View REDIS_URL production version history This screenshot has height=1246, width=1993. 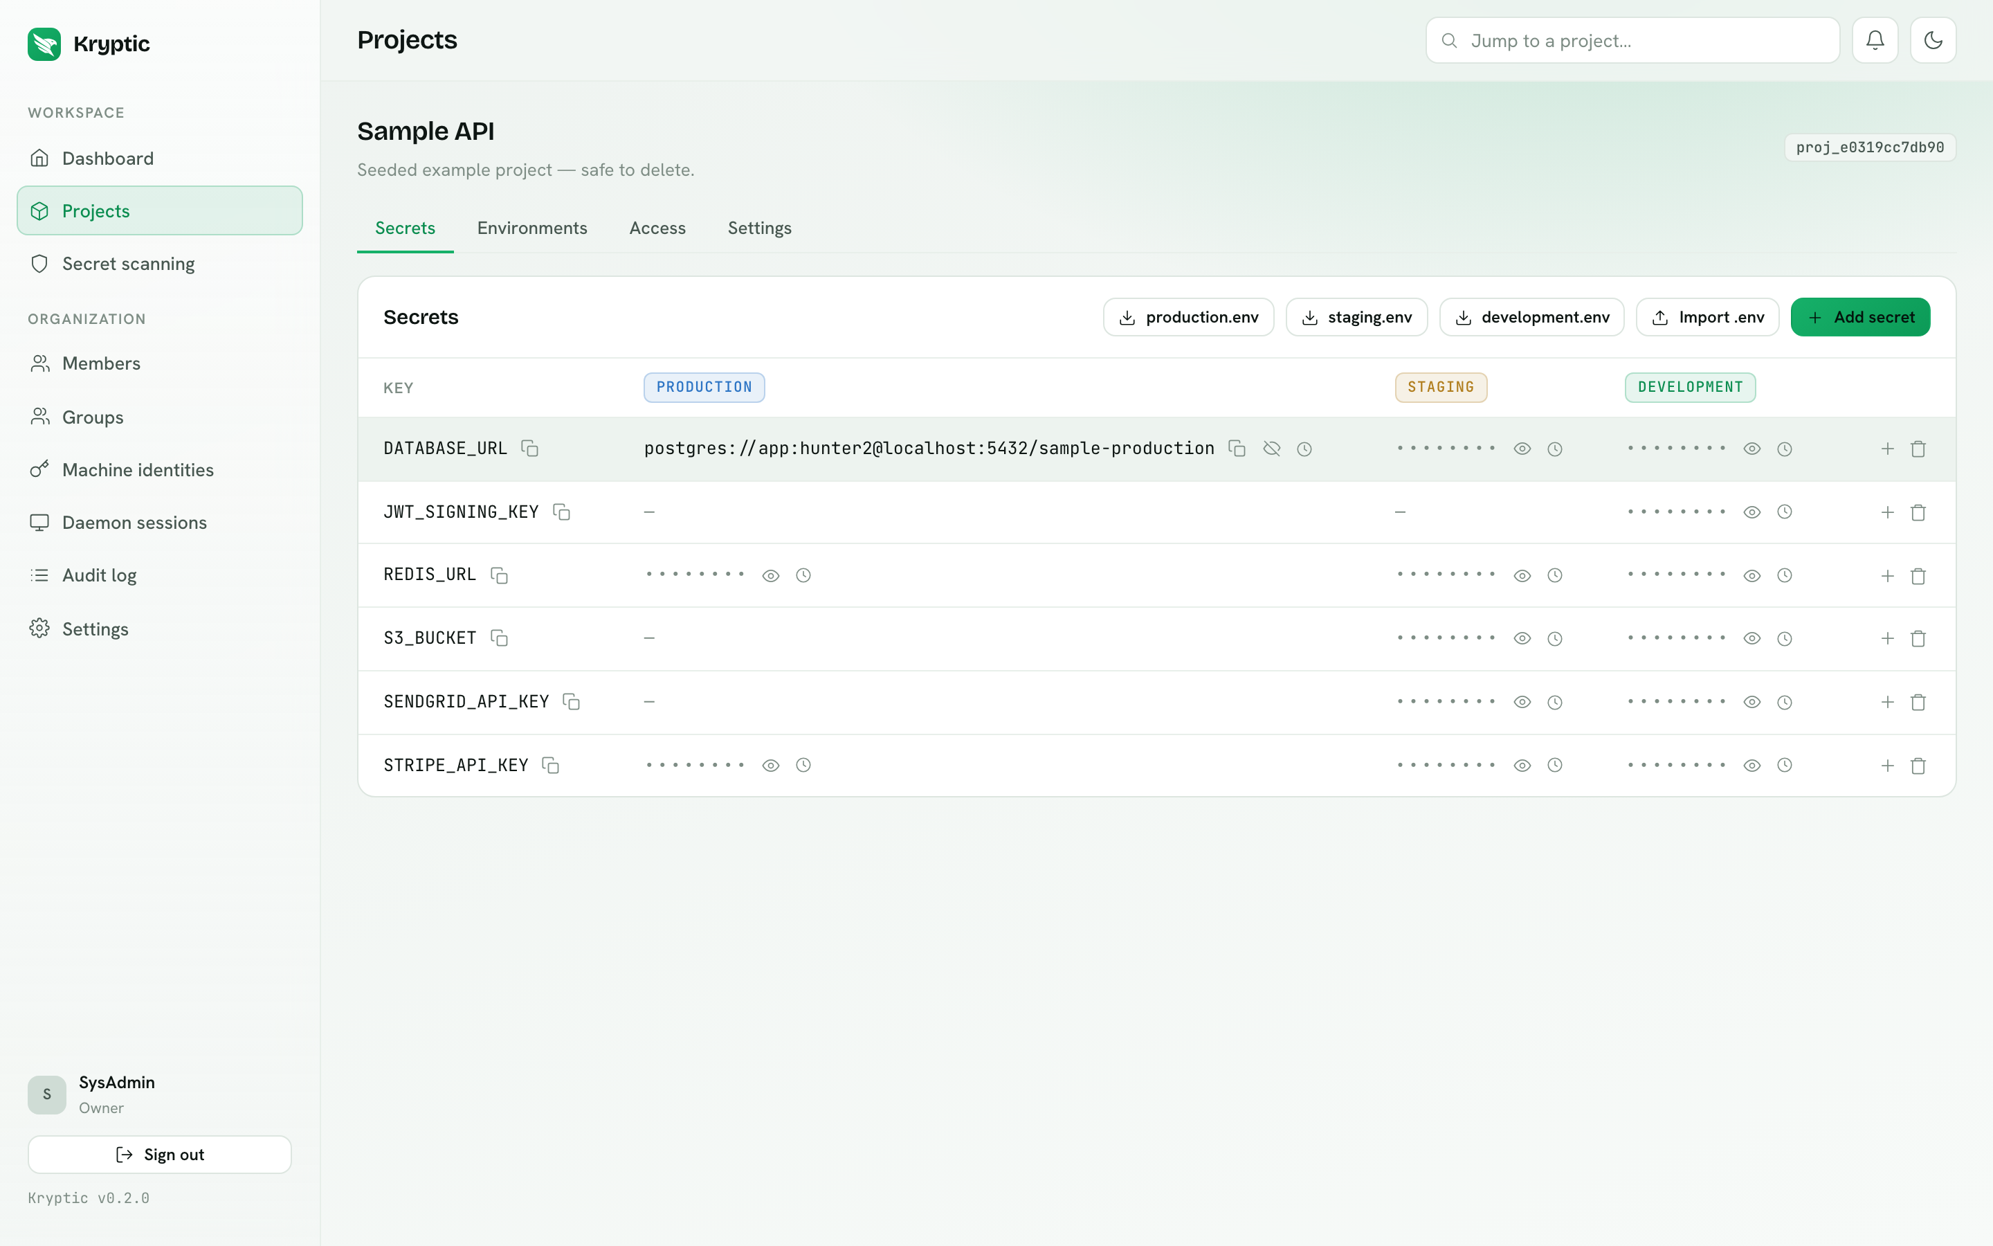pos(804,575)
